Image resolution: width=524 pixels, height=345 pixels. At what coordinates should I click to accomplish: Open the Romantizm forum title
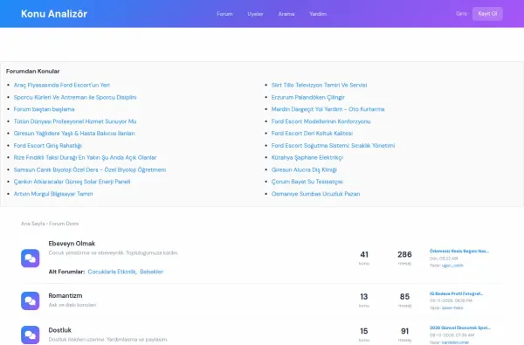(65, 295)
